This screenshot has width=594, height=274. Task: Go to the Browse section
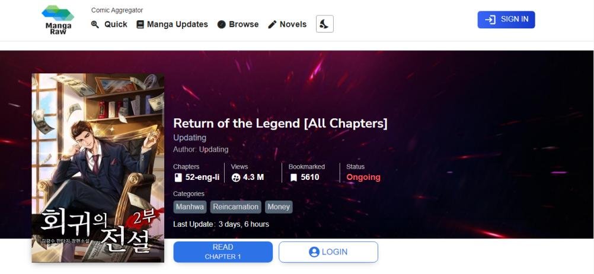click(238, 24)
